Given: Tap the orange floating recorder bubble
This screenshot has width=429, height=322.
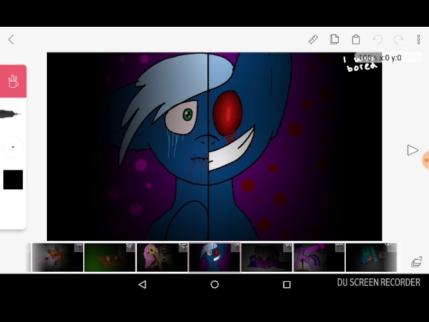Looking at the screenshot, I should (426, 160).
